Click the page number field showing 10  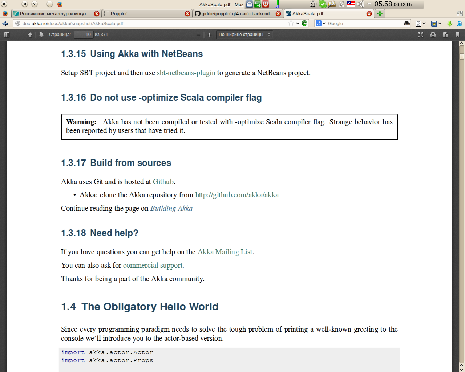tap(84, 35)
